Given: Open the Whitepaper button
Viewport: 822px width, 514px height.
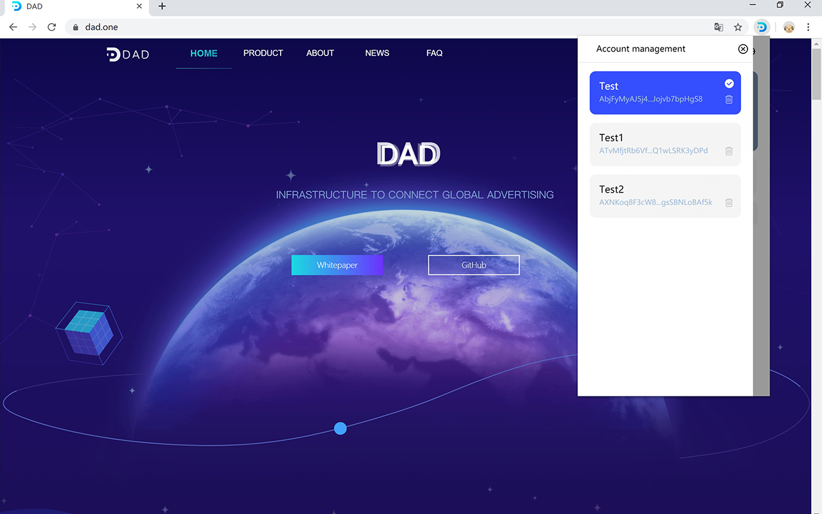Looking at the screenshot, I should click(337, 265).
